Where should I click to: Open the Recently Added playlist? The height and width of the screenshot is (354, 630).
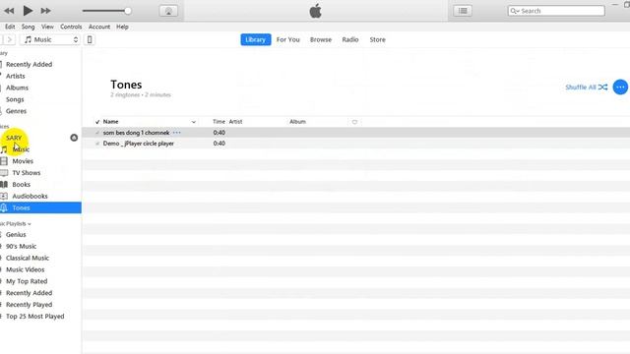pyautogui.click(x=29, y=293)
